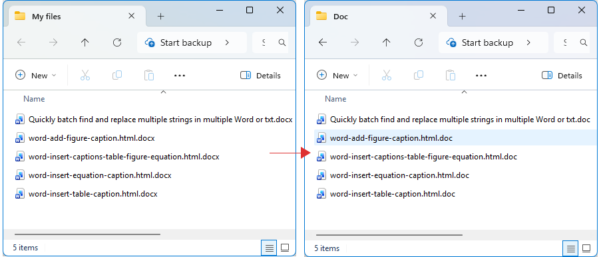Click search box in Doc window
The height and width of the screenshot is (257, 599).
pyautogui.click(x=572, y=43)
